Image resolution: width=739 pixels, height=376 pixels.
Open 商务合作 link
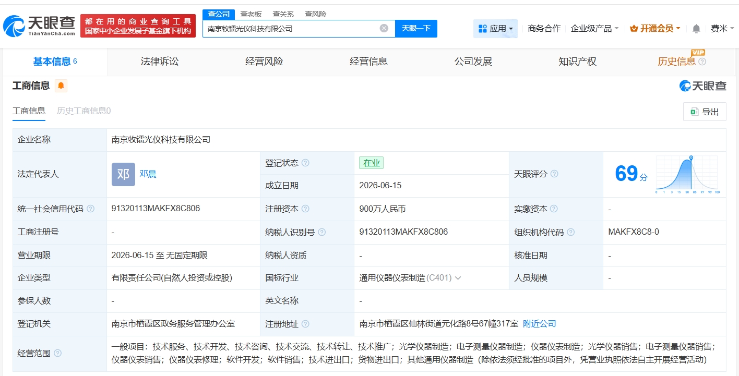click(544, 29)
